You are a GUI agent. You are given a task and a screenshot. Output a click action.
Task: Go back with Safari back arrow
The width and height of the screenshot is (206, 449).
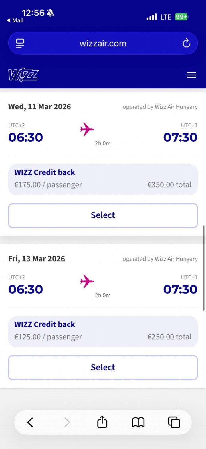coord(30,422)
